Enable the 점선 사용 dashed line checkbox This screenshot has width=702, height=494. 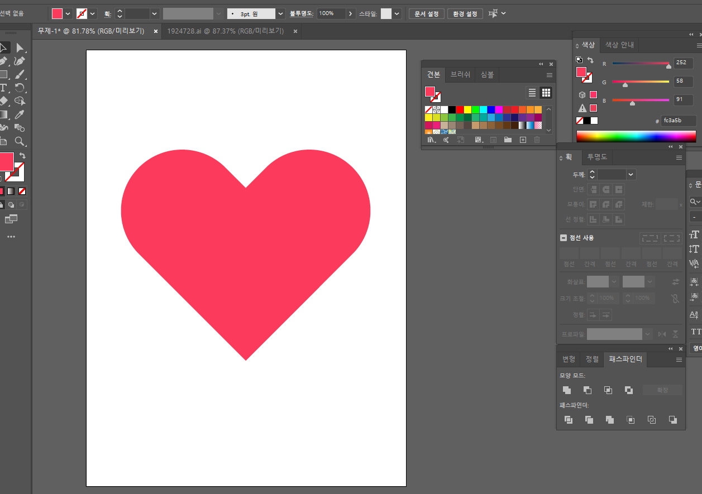pyautogui.click(x=563, y=238)
